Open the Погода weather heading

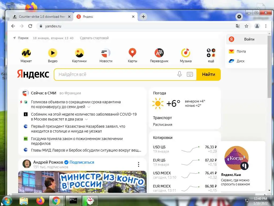tap(159, 93)
